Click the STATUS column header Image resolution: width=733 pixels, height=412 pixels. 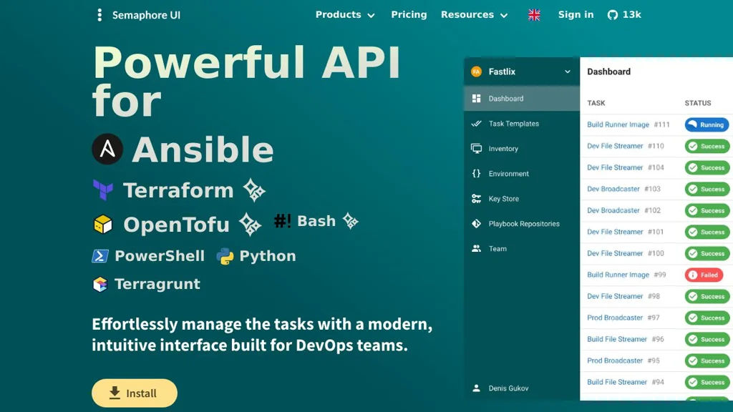tap(698, 103)
